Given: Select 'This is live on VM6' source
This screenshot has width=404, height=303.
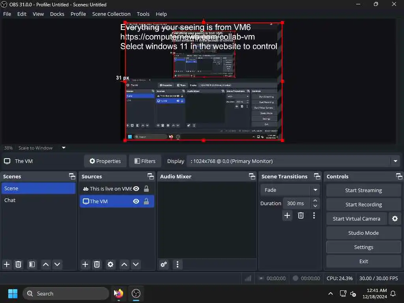Looking at the screenshot, I should pyautogui.click(x=117, y=189).
